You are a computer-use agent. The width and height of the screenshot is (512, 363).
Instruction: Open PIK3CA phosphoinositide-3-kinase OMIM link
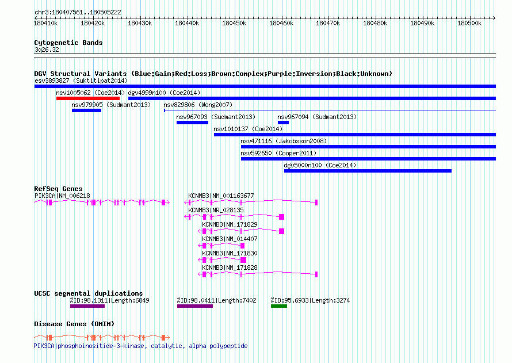click(x=140, y=346)
